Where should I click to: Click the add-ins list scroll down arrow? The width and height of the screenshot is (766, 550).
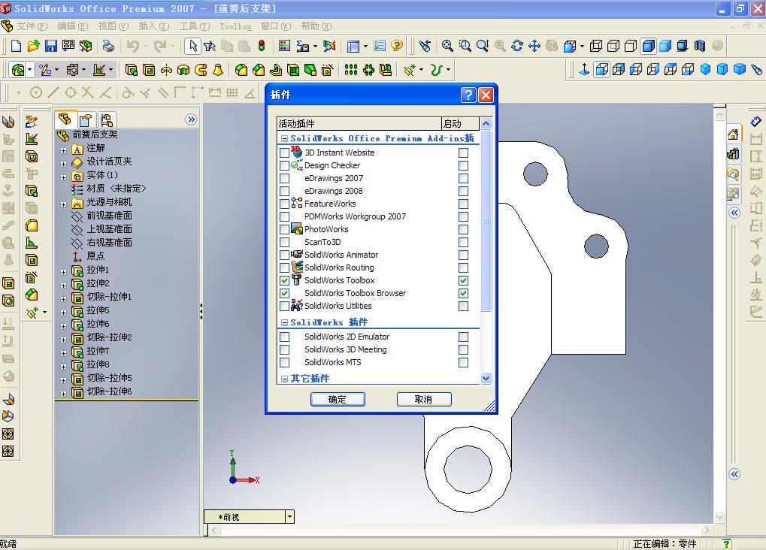[486, 378]
